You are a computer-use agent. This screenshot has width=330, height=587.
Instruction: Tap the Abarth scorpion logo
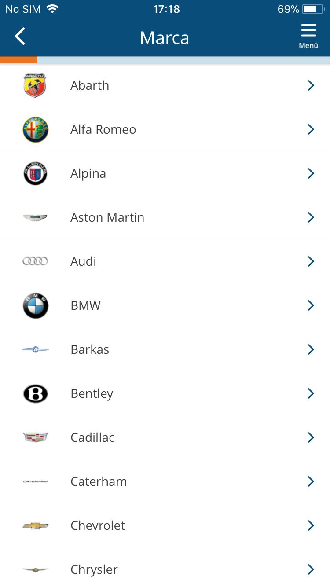35,85
